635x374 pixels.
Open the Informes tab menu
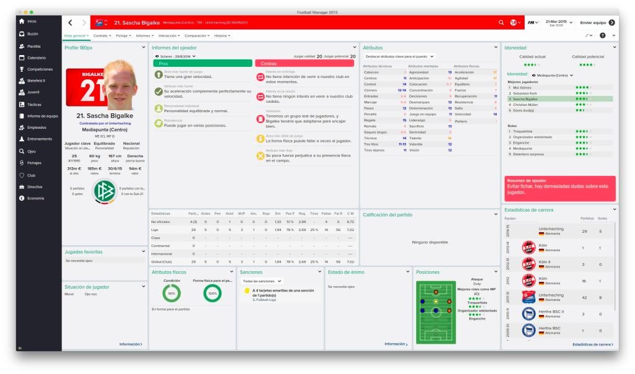[x=145, y=35]
